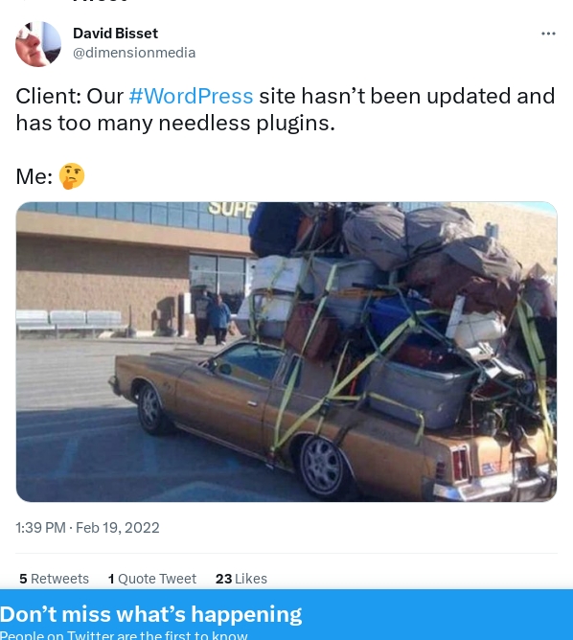Click David Bisset's profile avatar
Viewport: 573px width, 640px height.
38,44
